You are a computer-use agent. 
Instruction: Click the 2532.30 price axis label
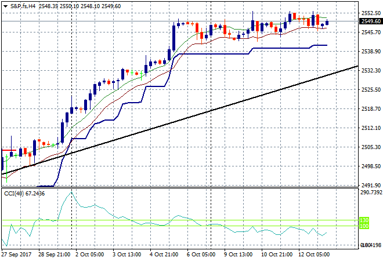point(371,70)
